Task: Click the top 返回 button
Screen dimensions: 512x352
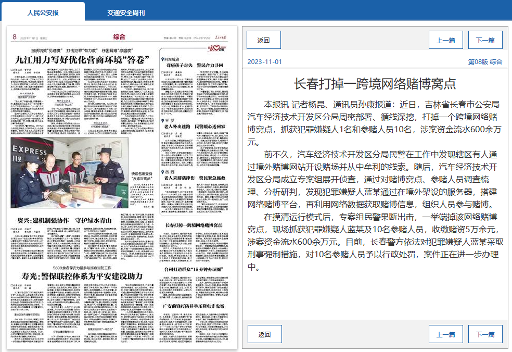Action: (263, 40)
